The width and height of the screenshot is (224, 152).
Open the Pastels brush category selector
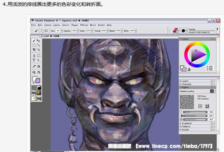point(176,30)
